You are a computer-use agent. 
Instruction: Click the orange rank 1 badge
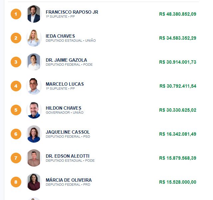click(x=16, y=14)
